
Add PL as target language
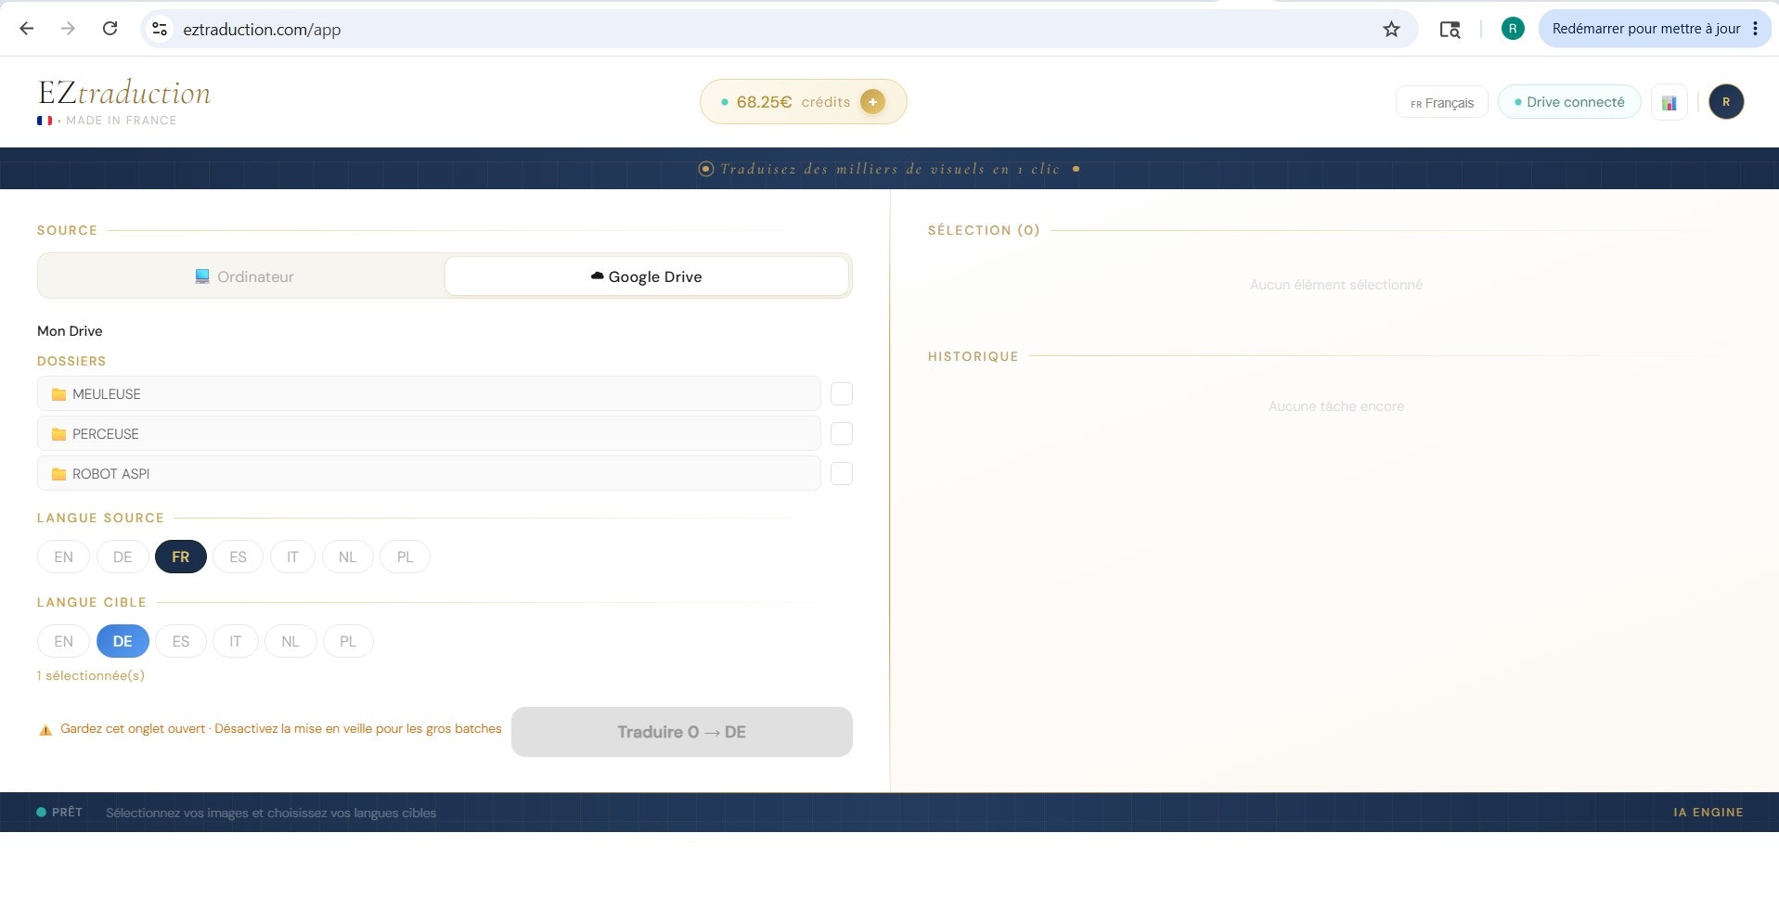click(x=348, y=641)
